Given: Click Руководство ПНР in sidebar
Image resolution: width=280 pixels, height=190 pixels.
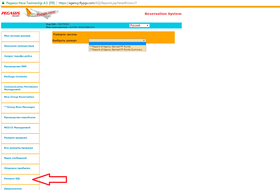Looking at the screenshot, I should tap(15, 66).
